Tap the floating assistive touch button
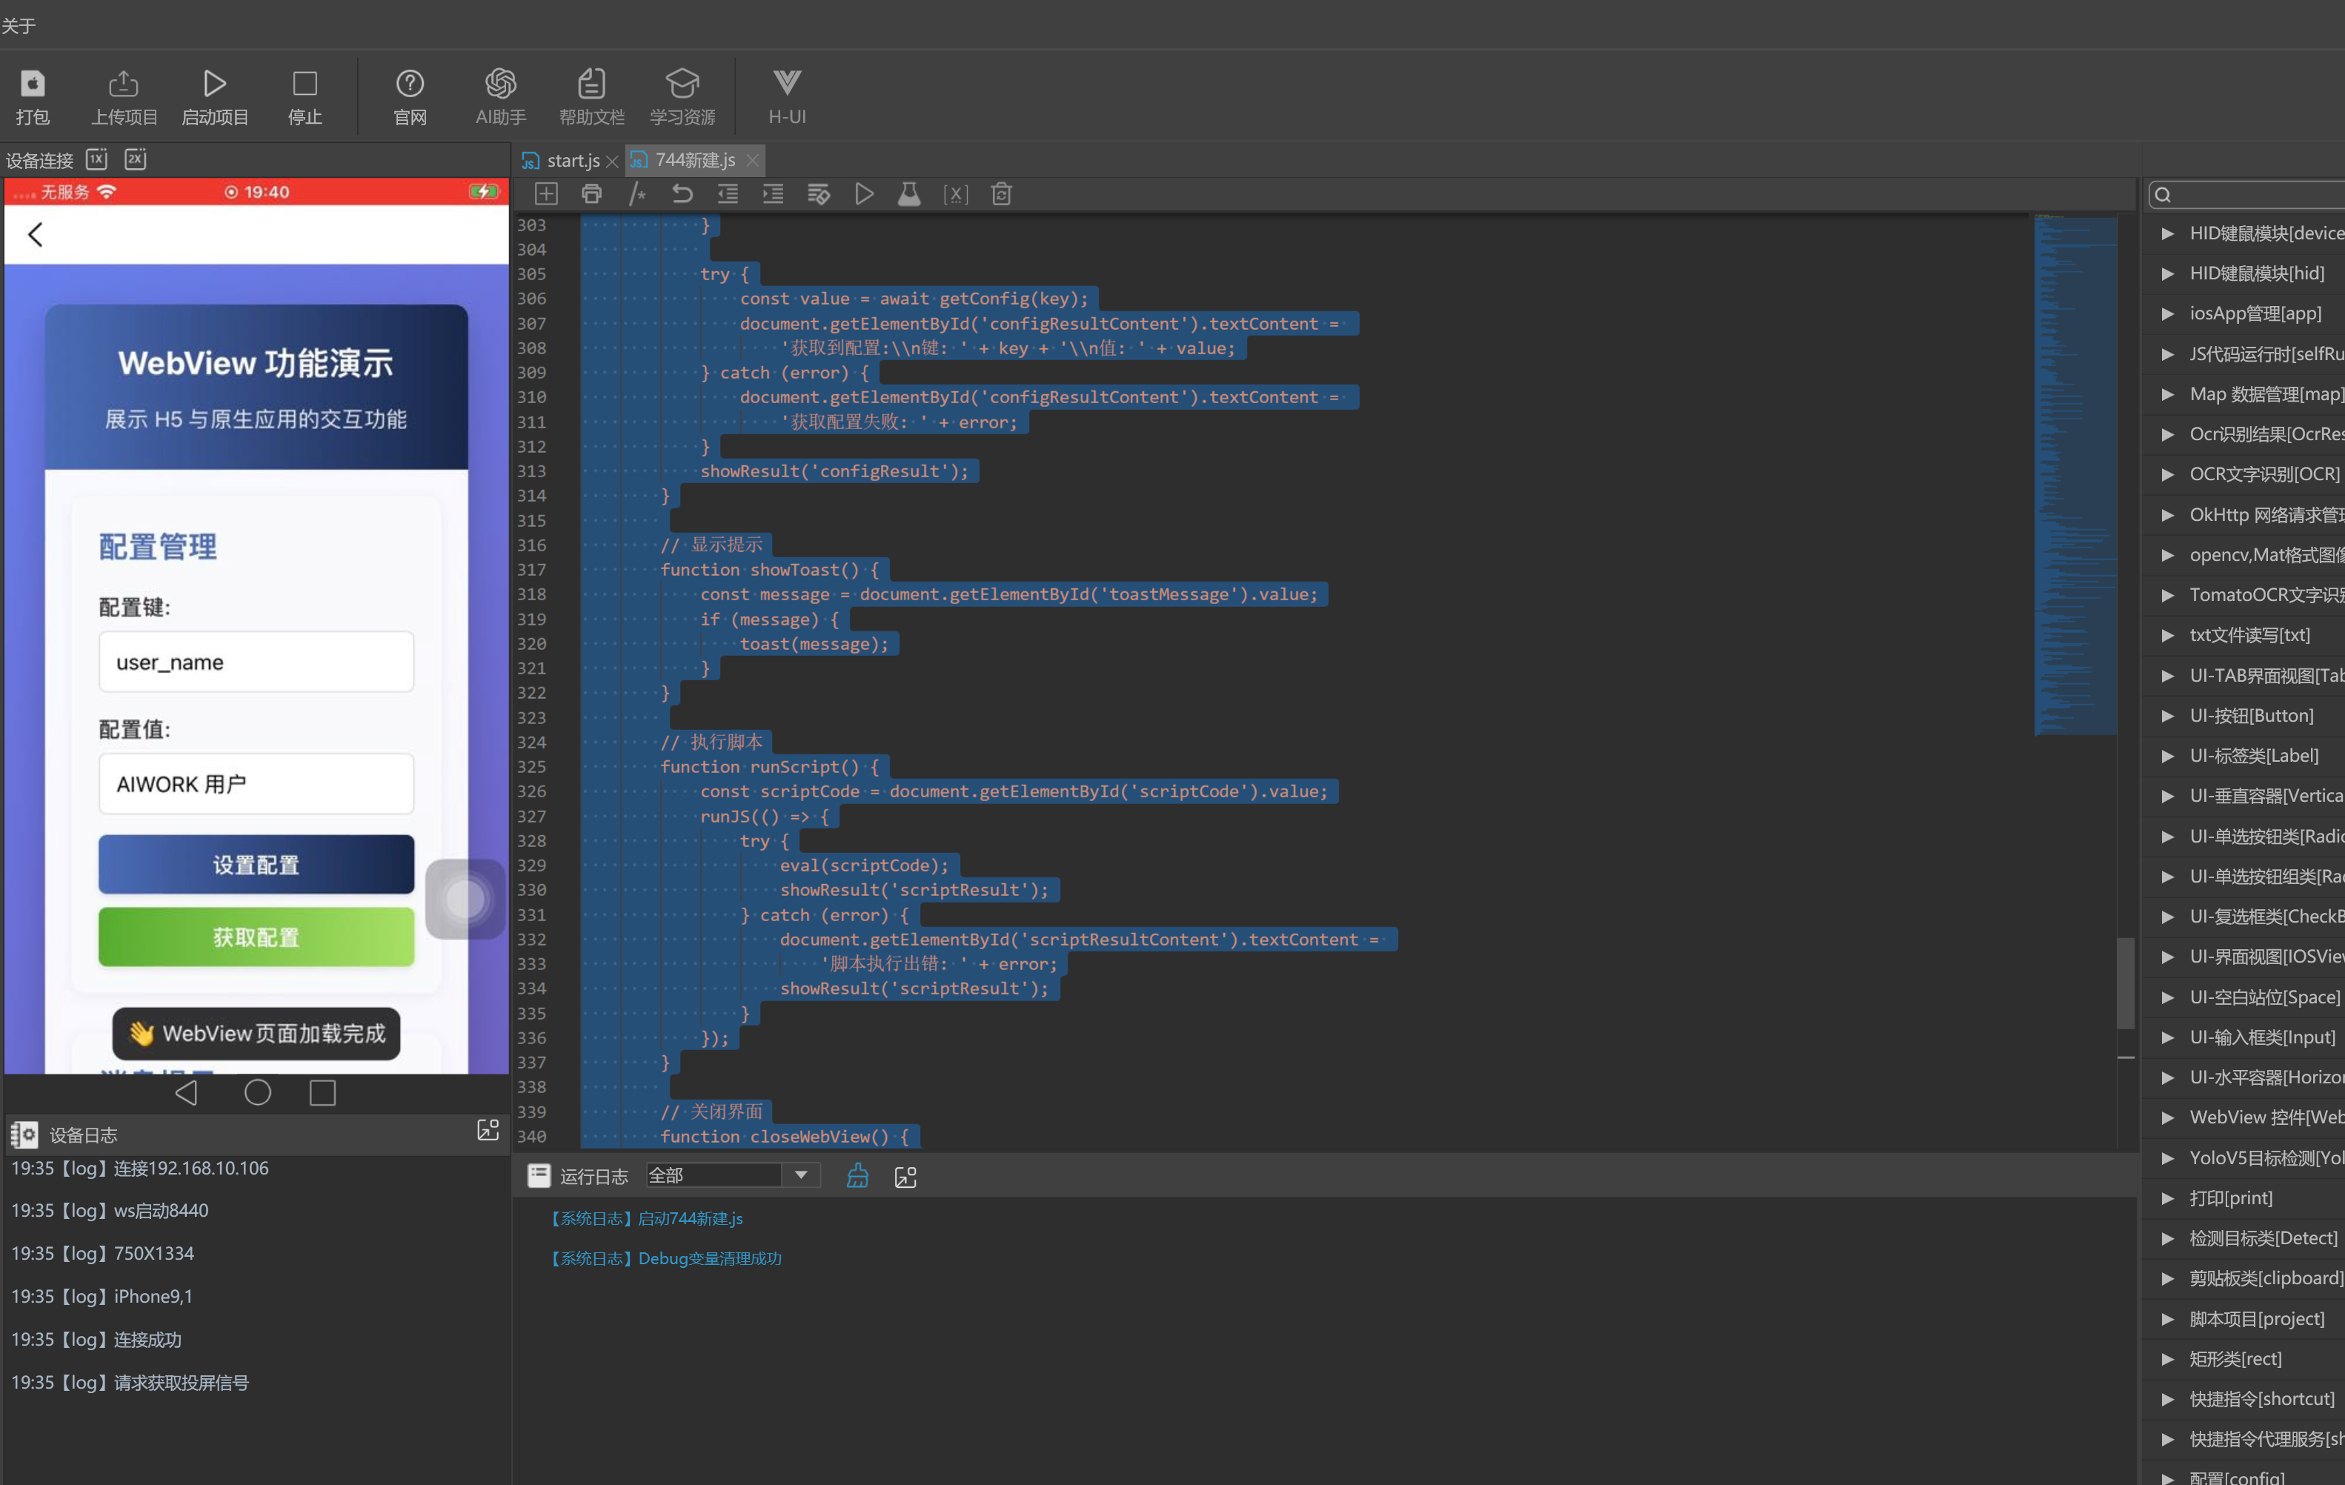Screen dimensions: 2345x1485 (465, 899)
